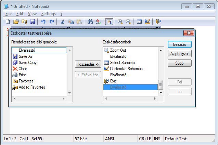Click INS mode in status bar
Image resolution: width=218 pixels, height=145 pixels.
[x=157, y=139]
